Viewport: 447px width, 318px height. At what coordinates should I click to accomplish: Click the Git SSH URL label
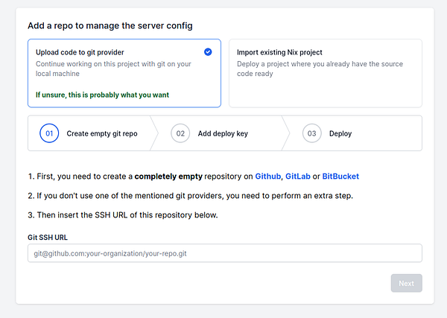click(48, 236)
